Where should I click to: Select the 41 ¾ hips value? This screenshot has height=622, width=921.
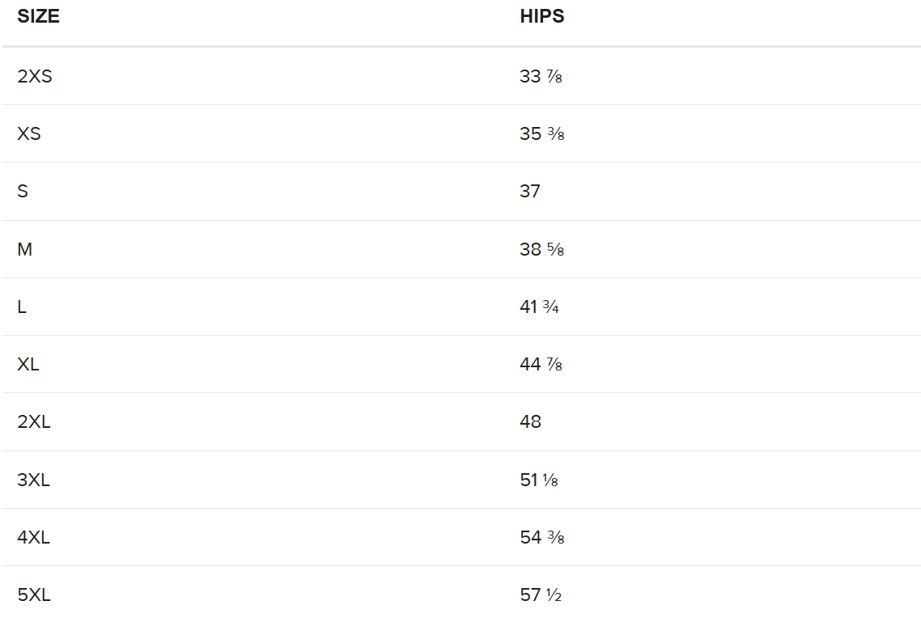(x=539, y=307)
